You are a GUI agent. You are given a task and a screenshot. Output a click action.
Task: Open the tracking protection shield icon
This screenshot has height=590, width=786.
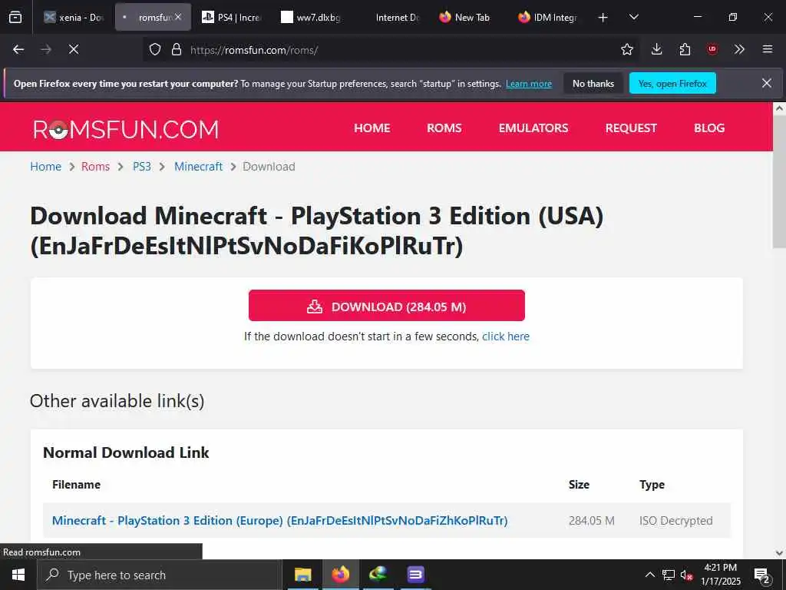[155, 49]
